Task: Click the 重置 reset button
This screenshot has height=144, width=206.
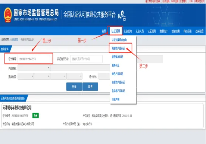Action: tap(90, 87)
